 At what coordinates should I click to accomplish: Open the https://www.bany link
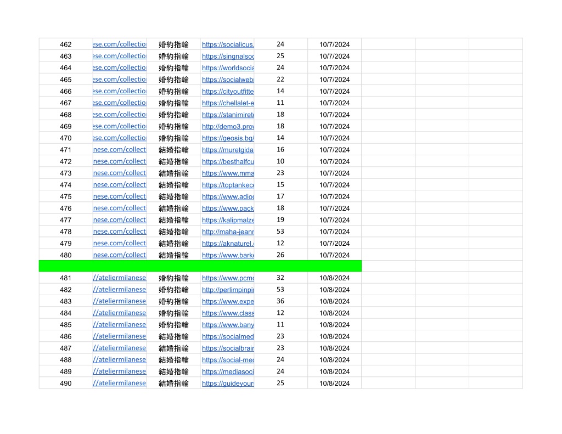(228, 325)
